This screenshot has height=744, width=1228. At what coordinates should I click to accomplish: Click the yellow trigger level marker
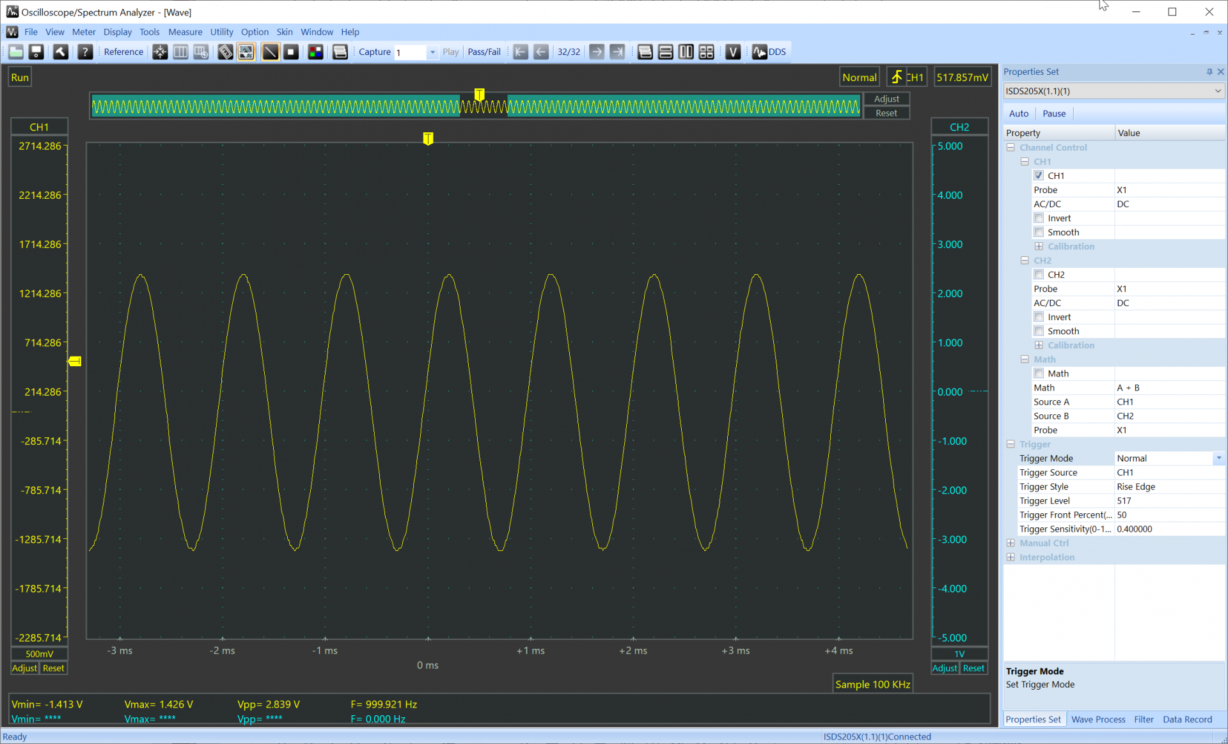[x=75, y=362]
